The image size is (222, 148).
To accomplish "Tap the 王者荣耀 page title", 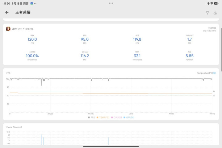I will (x=23, y=13).
